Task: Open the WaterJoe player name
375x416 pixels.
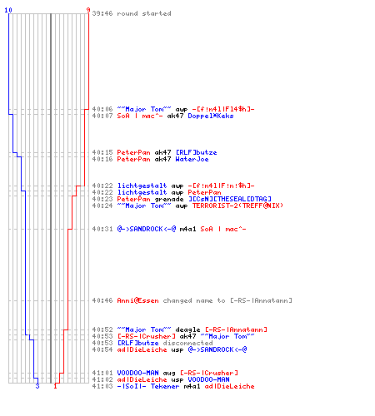Action: (192, 159)
